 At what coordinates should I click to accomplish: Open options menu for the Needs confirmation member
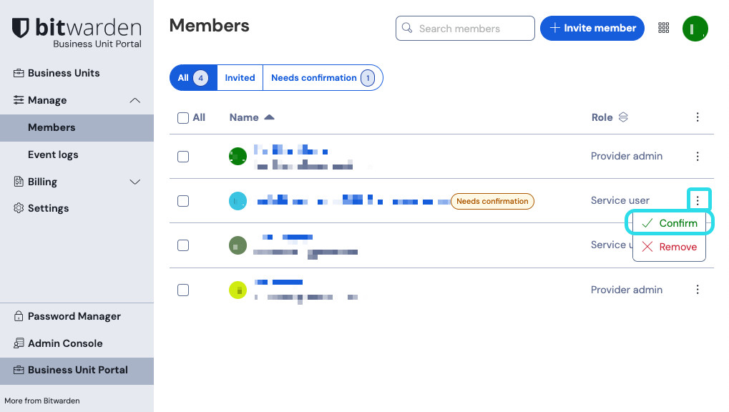coord(698,201)
